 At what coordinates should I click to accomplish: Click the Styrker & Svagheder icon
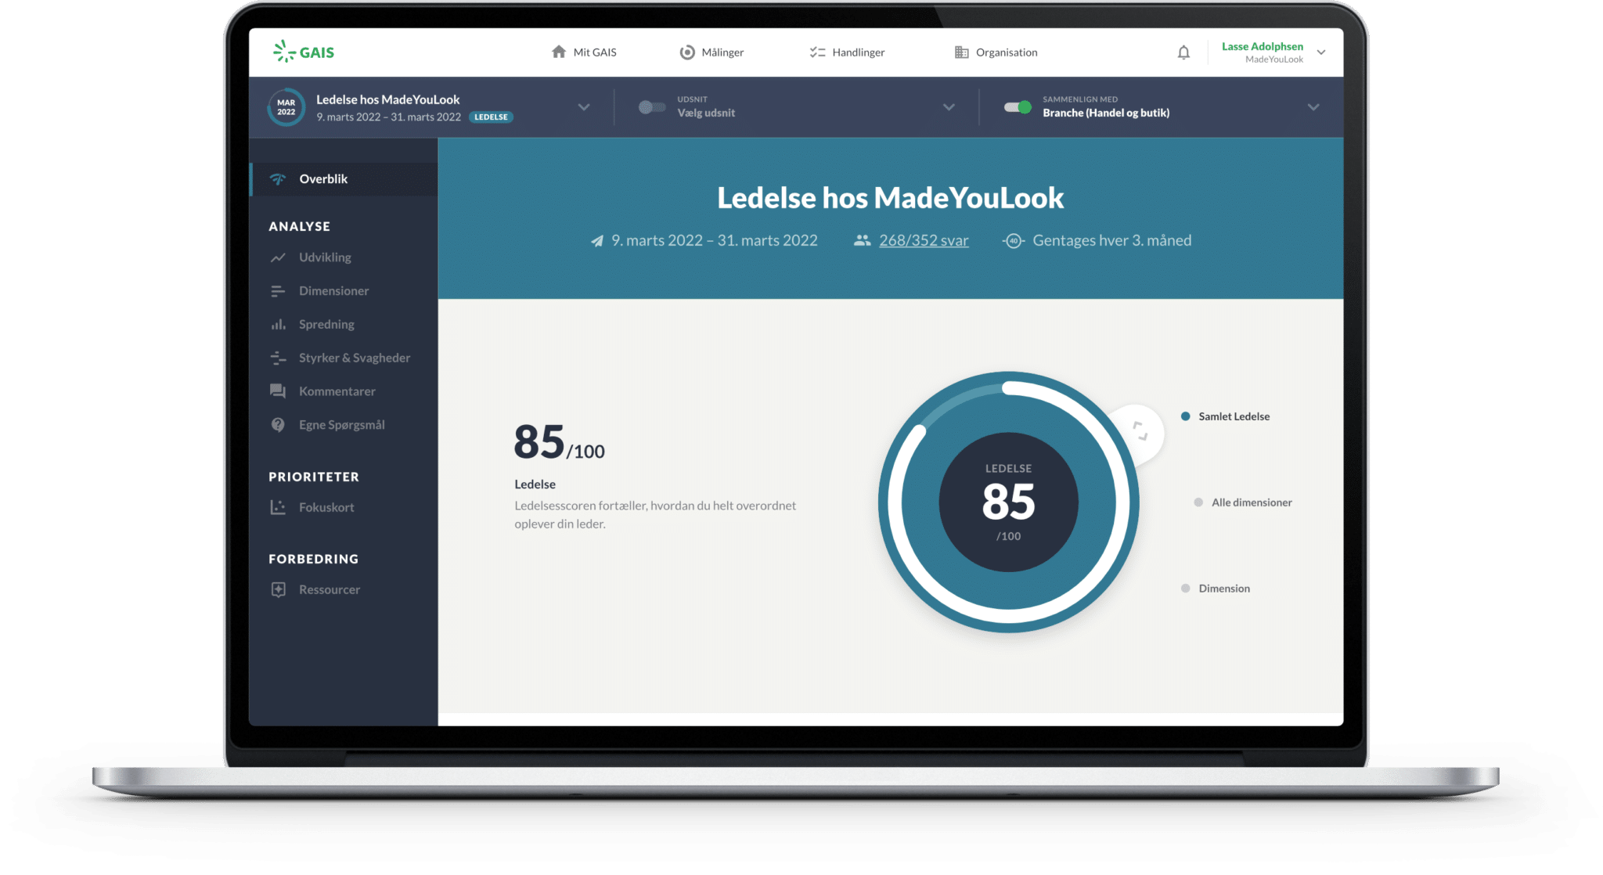[x=278, y=358]
